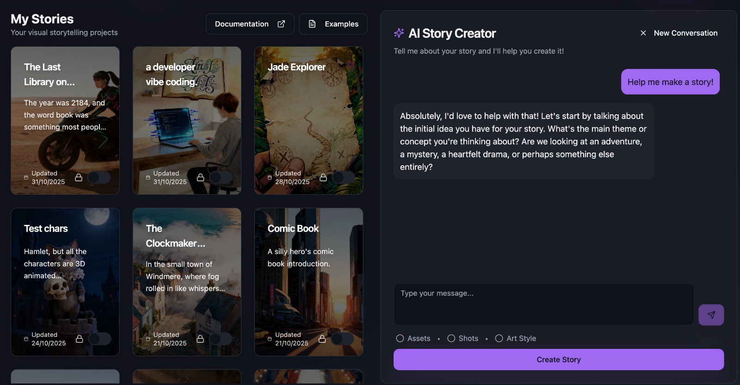740x385 pixels.
Task: Open the Test chars story card
Action: (65, 282)
